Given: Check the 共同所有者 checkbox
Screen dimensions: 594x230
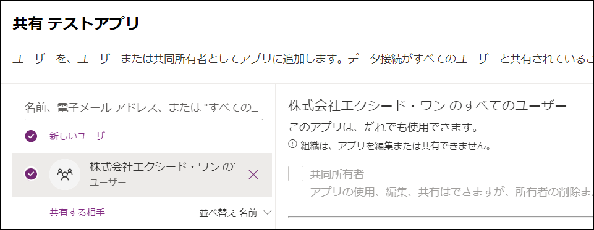Looking at the screenshot, I should click(x=296, y=174).
